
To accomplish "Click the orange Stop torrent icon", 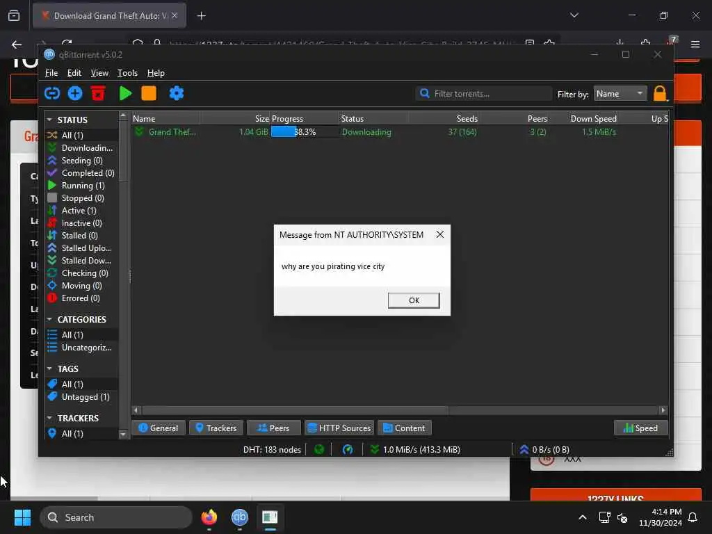I will (x=149, y=94).
